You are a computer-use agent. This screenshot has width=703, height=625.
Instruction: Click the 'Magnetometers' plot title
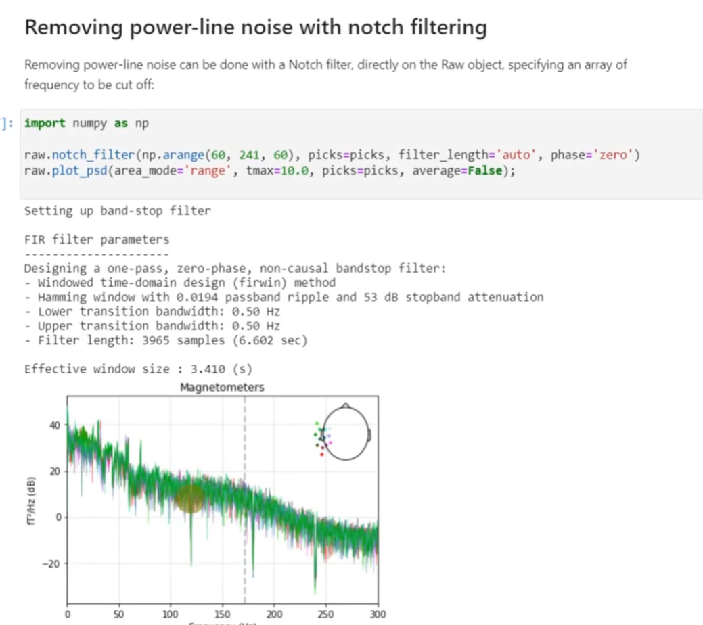(x=222, y=388)
